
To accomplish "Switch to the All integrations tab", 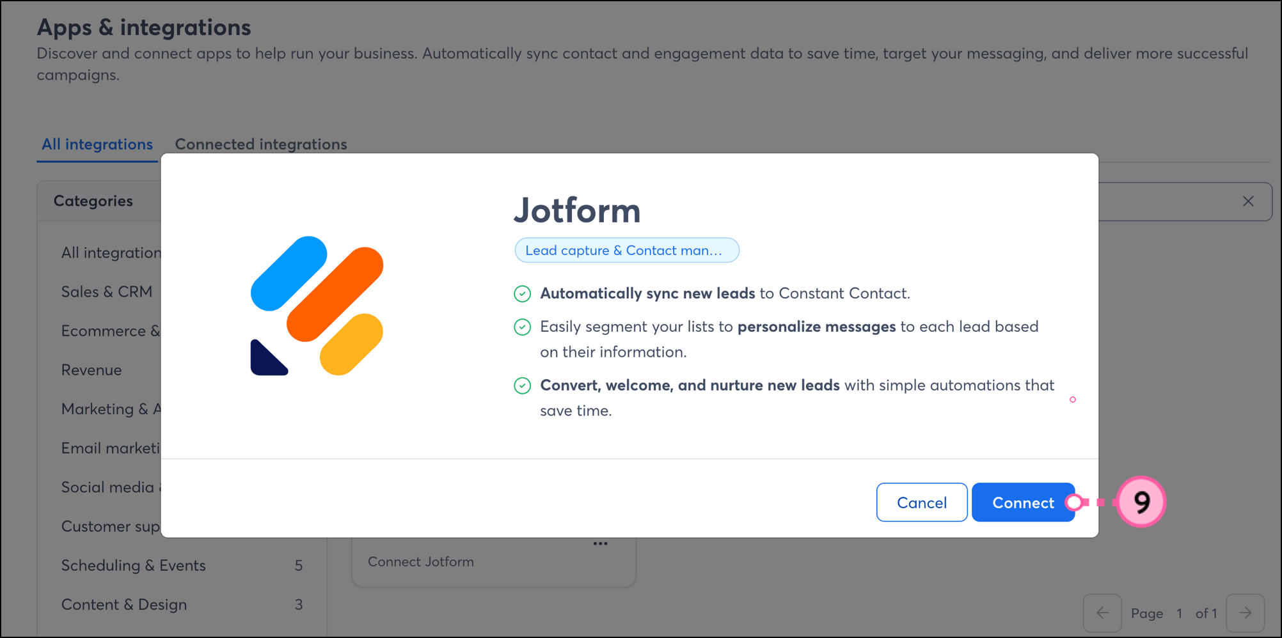I will click(x=97, y=144).
